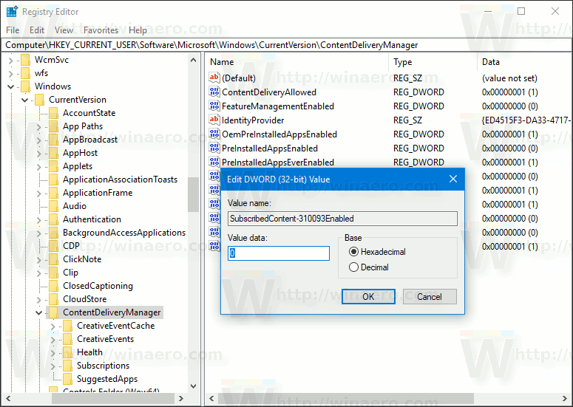Image resolution: width=573 pixels, height=407 pixels.
Task: Click the AppBroadcast folder icon
Action: pyautogui.click(x=54, y=140)
